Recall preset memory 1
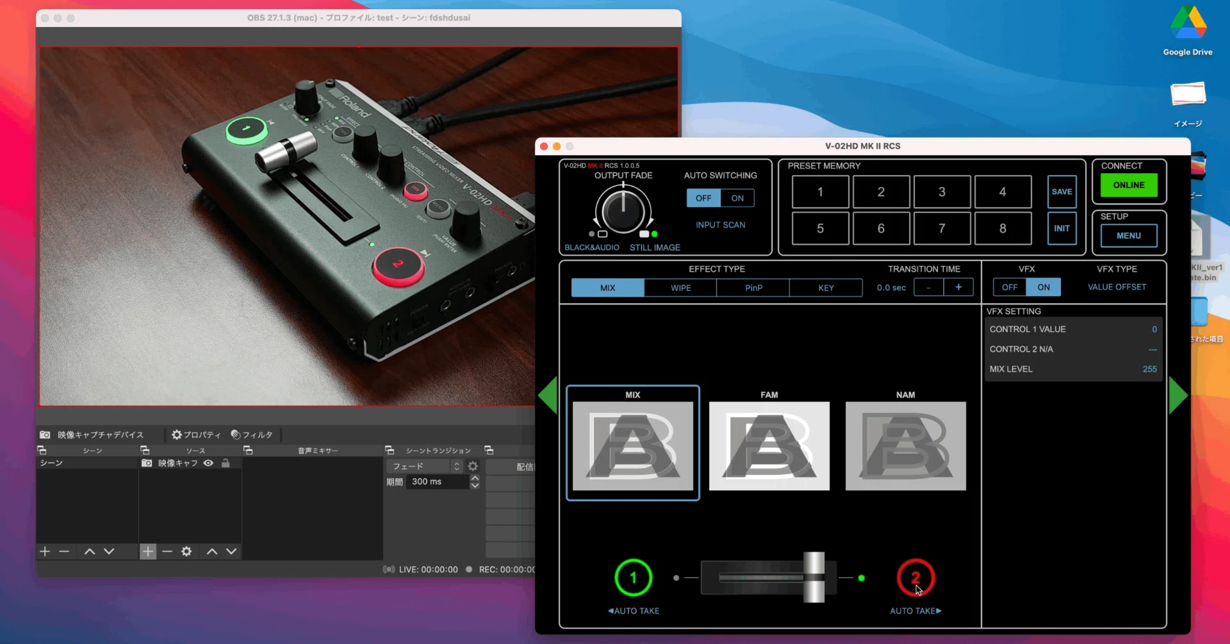Viewport: 1230px width, 644px height. pyautogui.click(x=820, y=192)
